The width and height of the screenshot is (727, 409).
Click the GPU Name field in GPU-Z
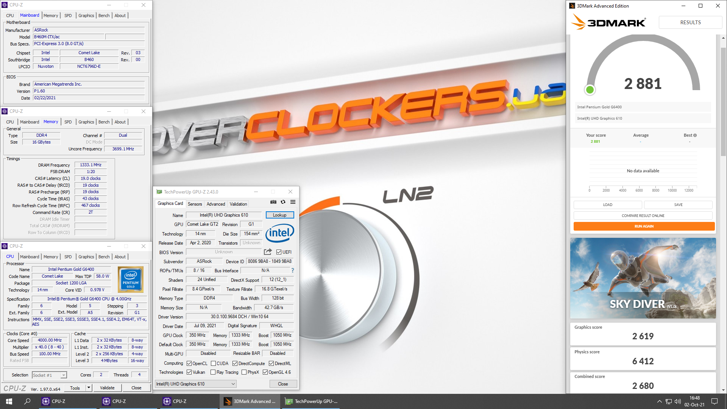pyautogui.click(x=224, y=215)
